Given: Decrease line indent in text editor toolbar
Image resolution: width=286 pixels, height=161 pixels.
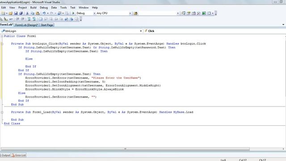Looking at the screenshot, I should click(x=17, y=19).
